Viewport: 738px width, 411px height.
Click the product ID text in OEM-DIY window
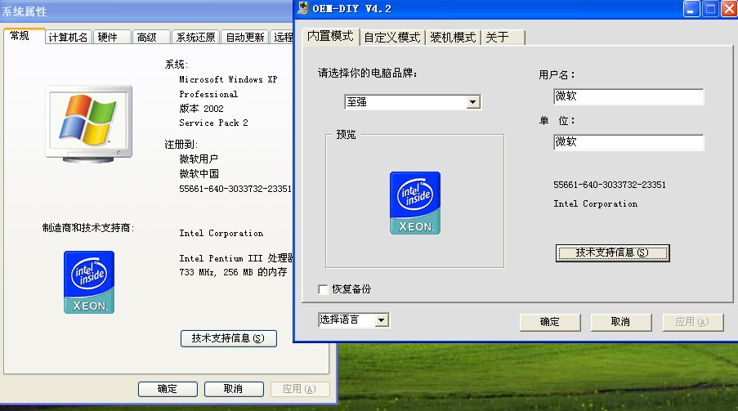click(x=610, y=185)
